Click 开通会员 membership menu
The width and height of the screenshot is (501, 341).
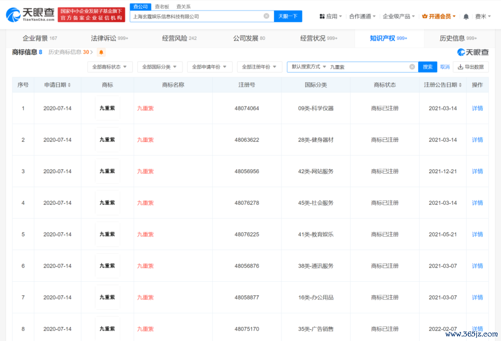click(x=438, y=16)
